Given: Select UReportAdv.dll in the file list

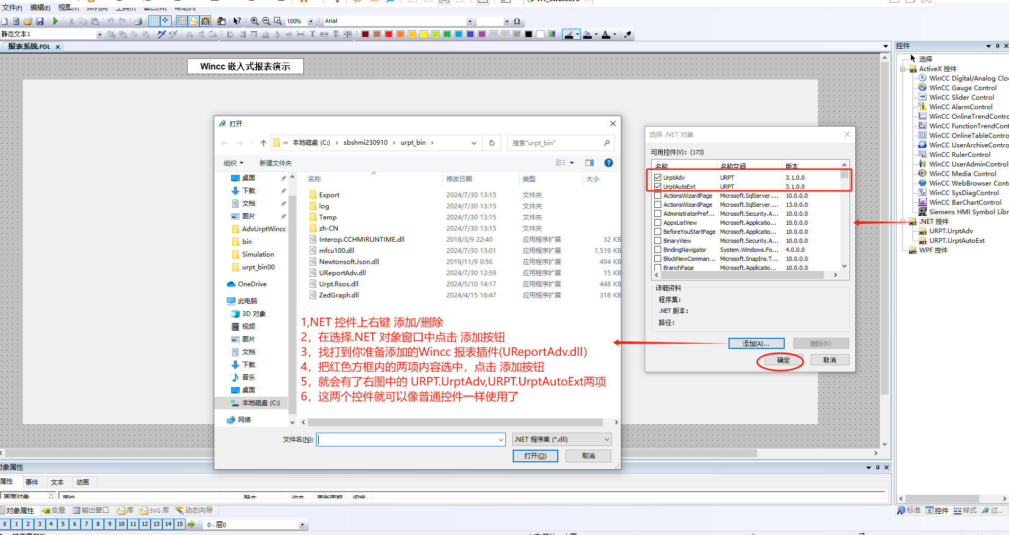Looking at the screenshot, I should (342, 273).
